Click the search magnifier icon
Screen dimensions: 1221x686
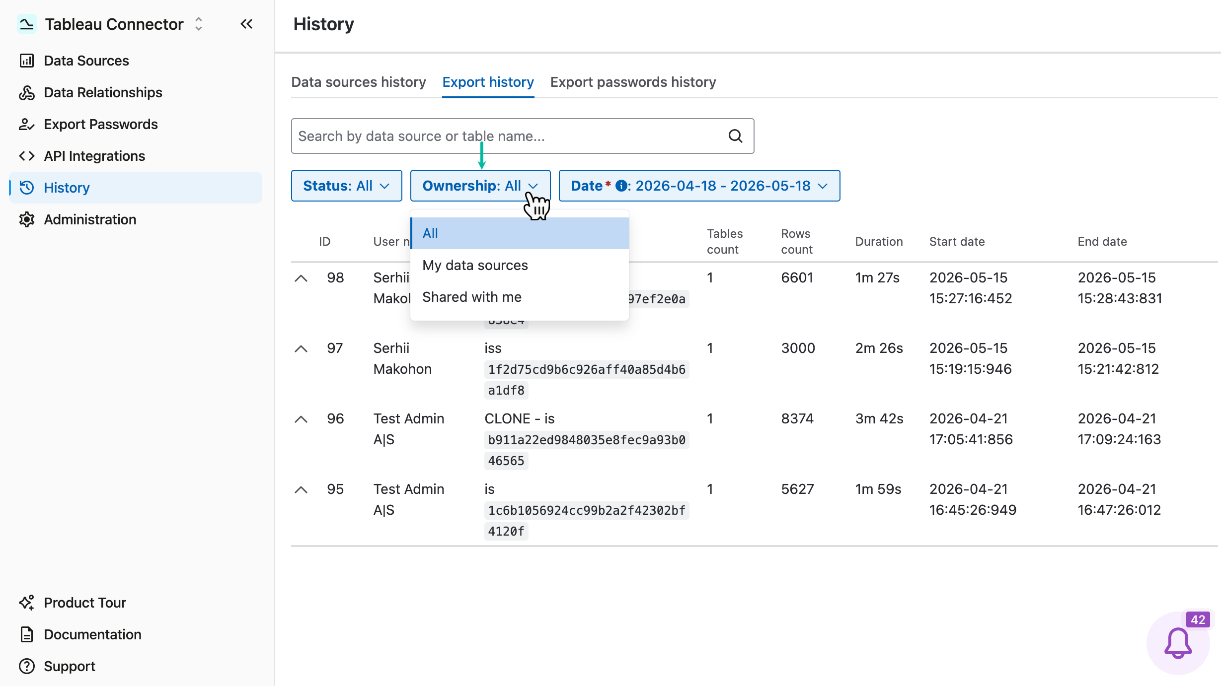point(735,136)
